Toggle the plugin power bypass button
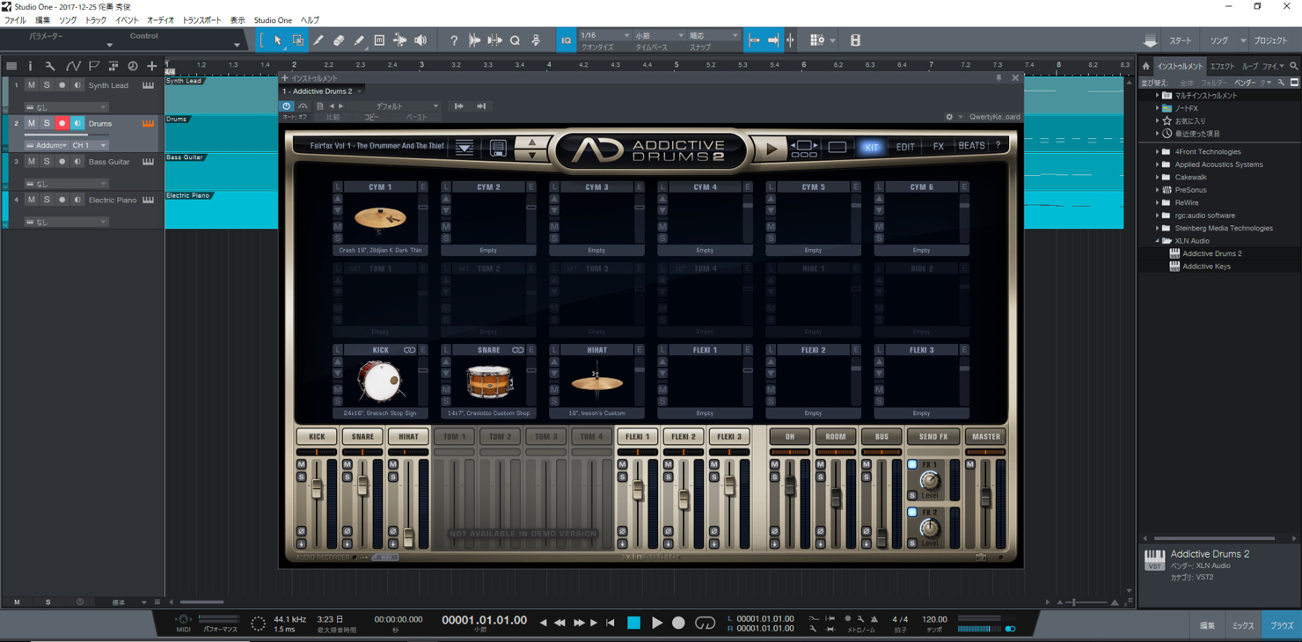The image size is (1302, 642). click(x=287, y=106)
